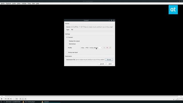Screen dimensions: 183x103
Task: Mute audio via the speaker icon
Action: tap(174, 100)
